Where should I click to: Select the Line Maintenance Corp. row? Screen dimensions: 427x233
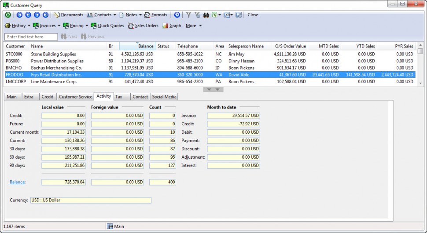click(210, 82)
